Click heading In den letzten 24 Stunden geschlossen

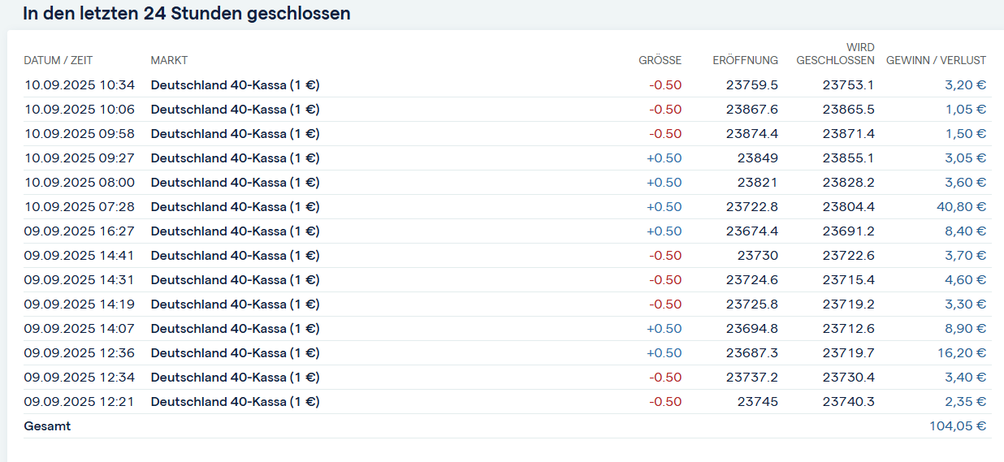[x=187, y=13]
